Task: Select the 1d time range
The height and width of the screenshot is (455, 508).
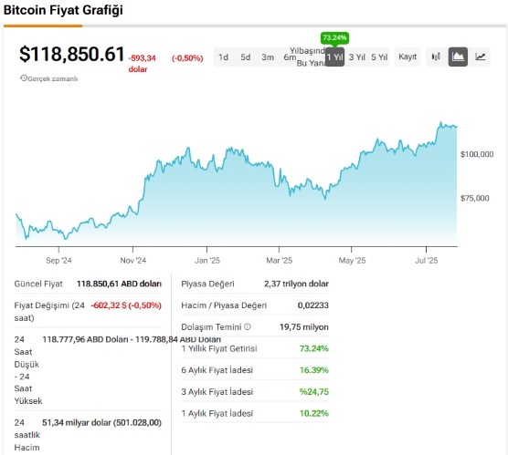Action: point(223,57)
